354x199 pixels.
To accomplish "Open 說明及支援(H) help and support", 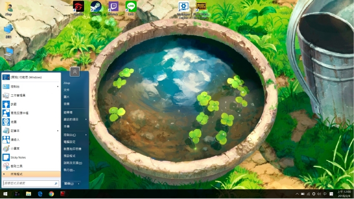I will click(x=73, y=163).
